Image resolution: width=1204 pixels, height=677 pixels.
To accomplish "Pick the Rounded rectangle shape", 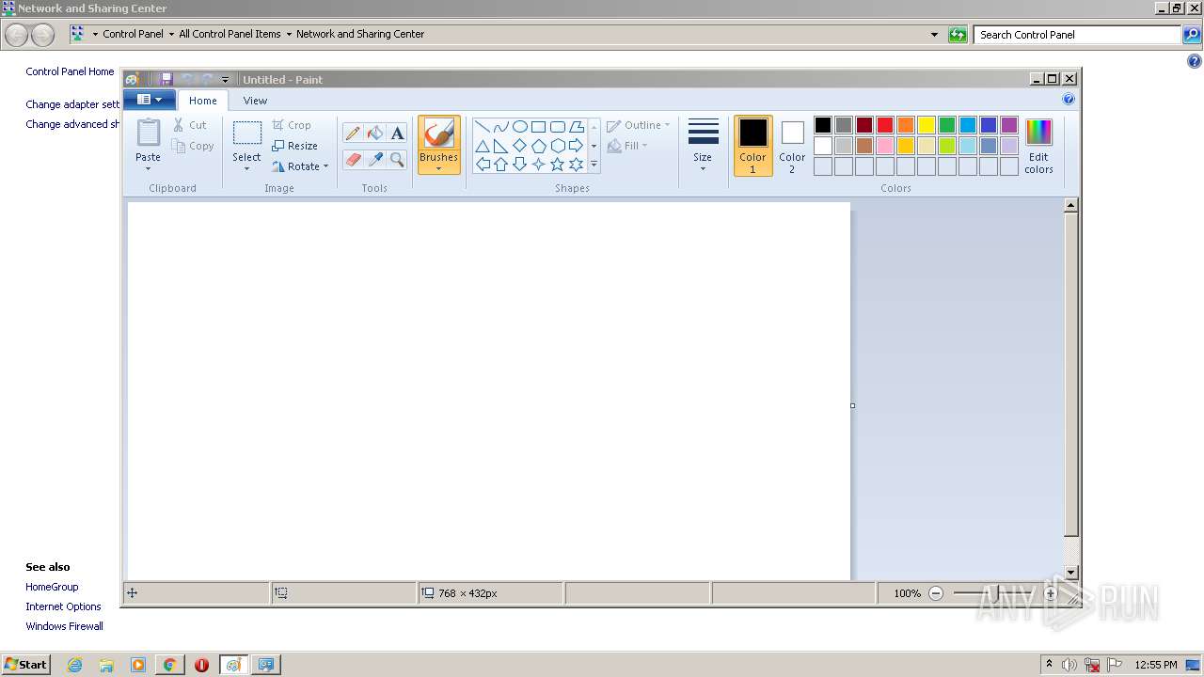I will click(x=557, y=127).
